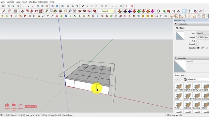Image resolution: width=209 pixels, height=117 pixels.
Task: Select the Pan hand tool
Action: tap(65, 11)
